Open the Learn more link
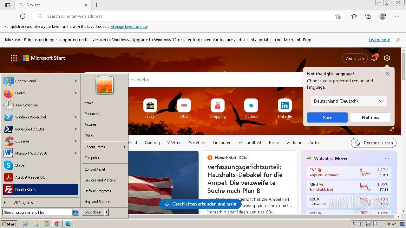 point(379,40)
